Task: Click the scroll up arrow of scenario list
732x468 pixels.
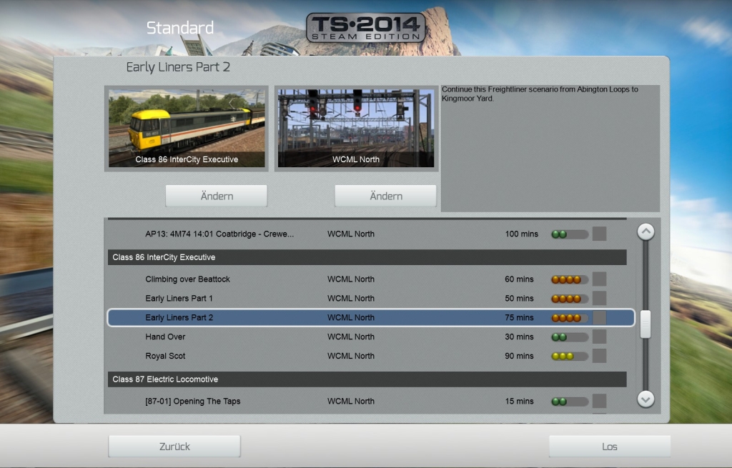Action: [646, 231]
